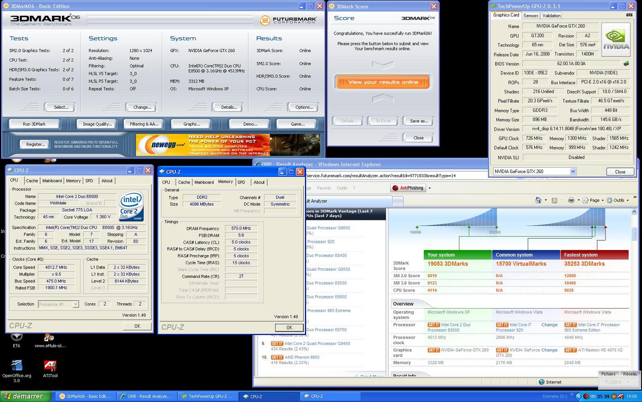The image size is (642, 402).
Task: Click the Register button in 3DMark06
Action: (x=35, y=144)
